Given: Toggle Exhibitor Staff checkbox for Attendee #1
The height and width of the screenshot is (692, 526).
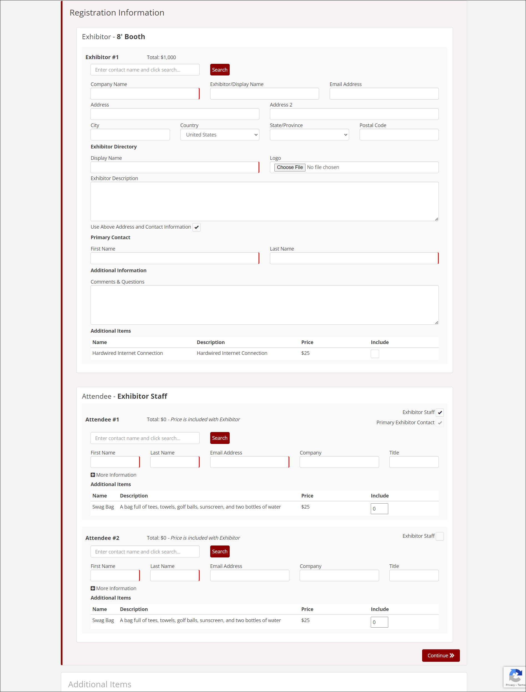Looking at the screenshot, I should 440,412.
